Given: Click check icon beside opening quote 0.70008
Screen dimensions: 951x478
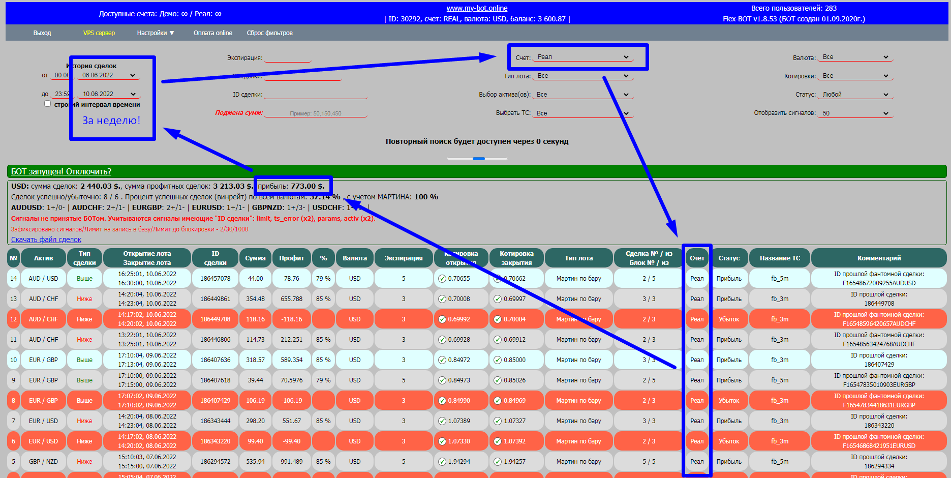Looking at the screenshot, I should click(x=442, y=299).
